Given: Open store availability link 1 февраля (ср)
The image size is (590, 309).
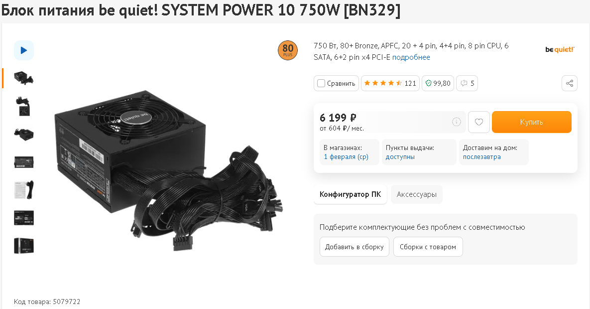Looking at the screenshot, I should 346,157.
